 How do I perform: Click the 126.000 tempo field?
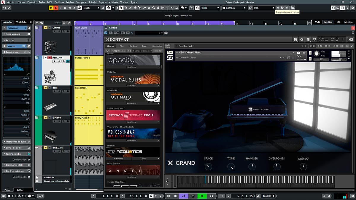(x=267, y=196)
